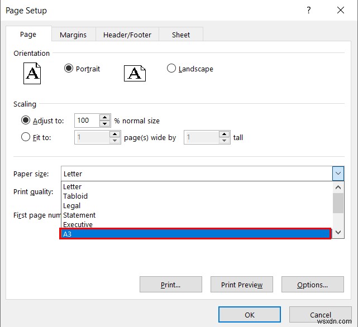Switch to the Margins tab
The width and height of the screenshot is (358, 327).
(73, 35)
